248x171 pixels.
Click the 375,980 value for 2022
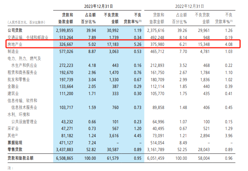pyautogui.click(x=158, y=44)
